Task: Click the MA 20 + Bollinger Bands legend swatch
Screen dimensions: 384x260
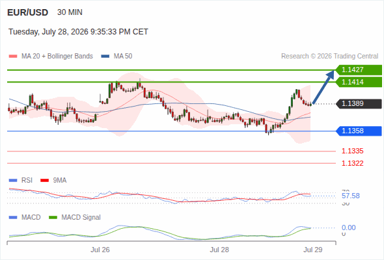Action: tap(13, 57)
